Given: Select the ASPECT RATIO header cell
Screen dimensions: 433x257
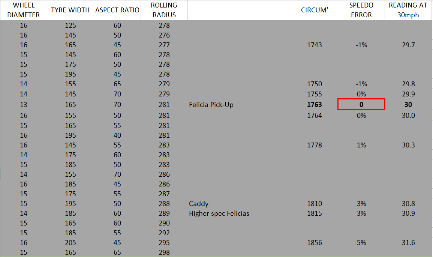Looking at the screenshot, I should coord(117,10).
